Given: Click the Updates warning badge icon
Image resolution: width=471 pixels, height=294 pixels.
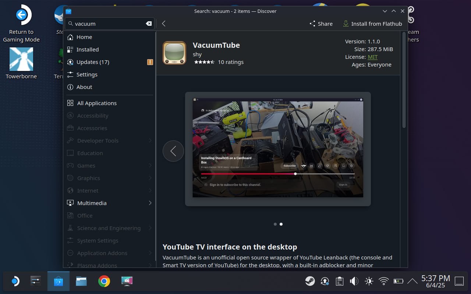Looking at the screenshot, I should pyautogui.click(x=150, y=62).
